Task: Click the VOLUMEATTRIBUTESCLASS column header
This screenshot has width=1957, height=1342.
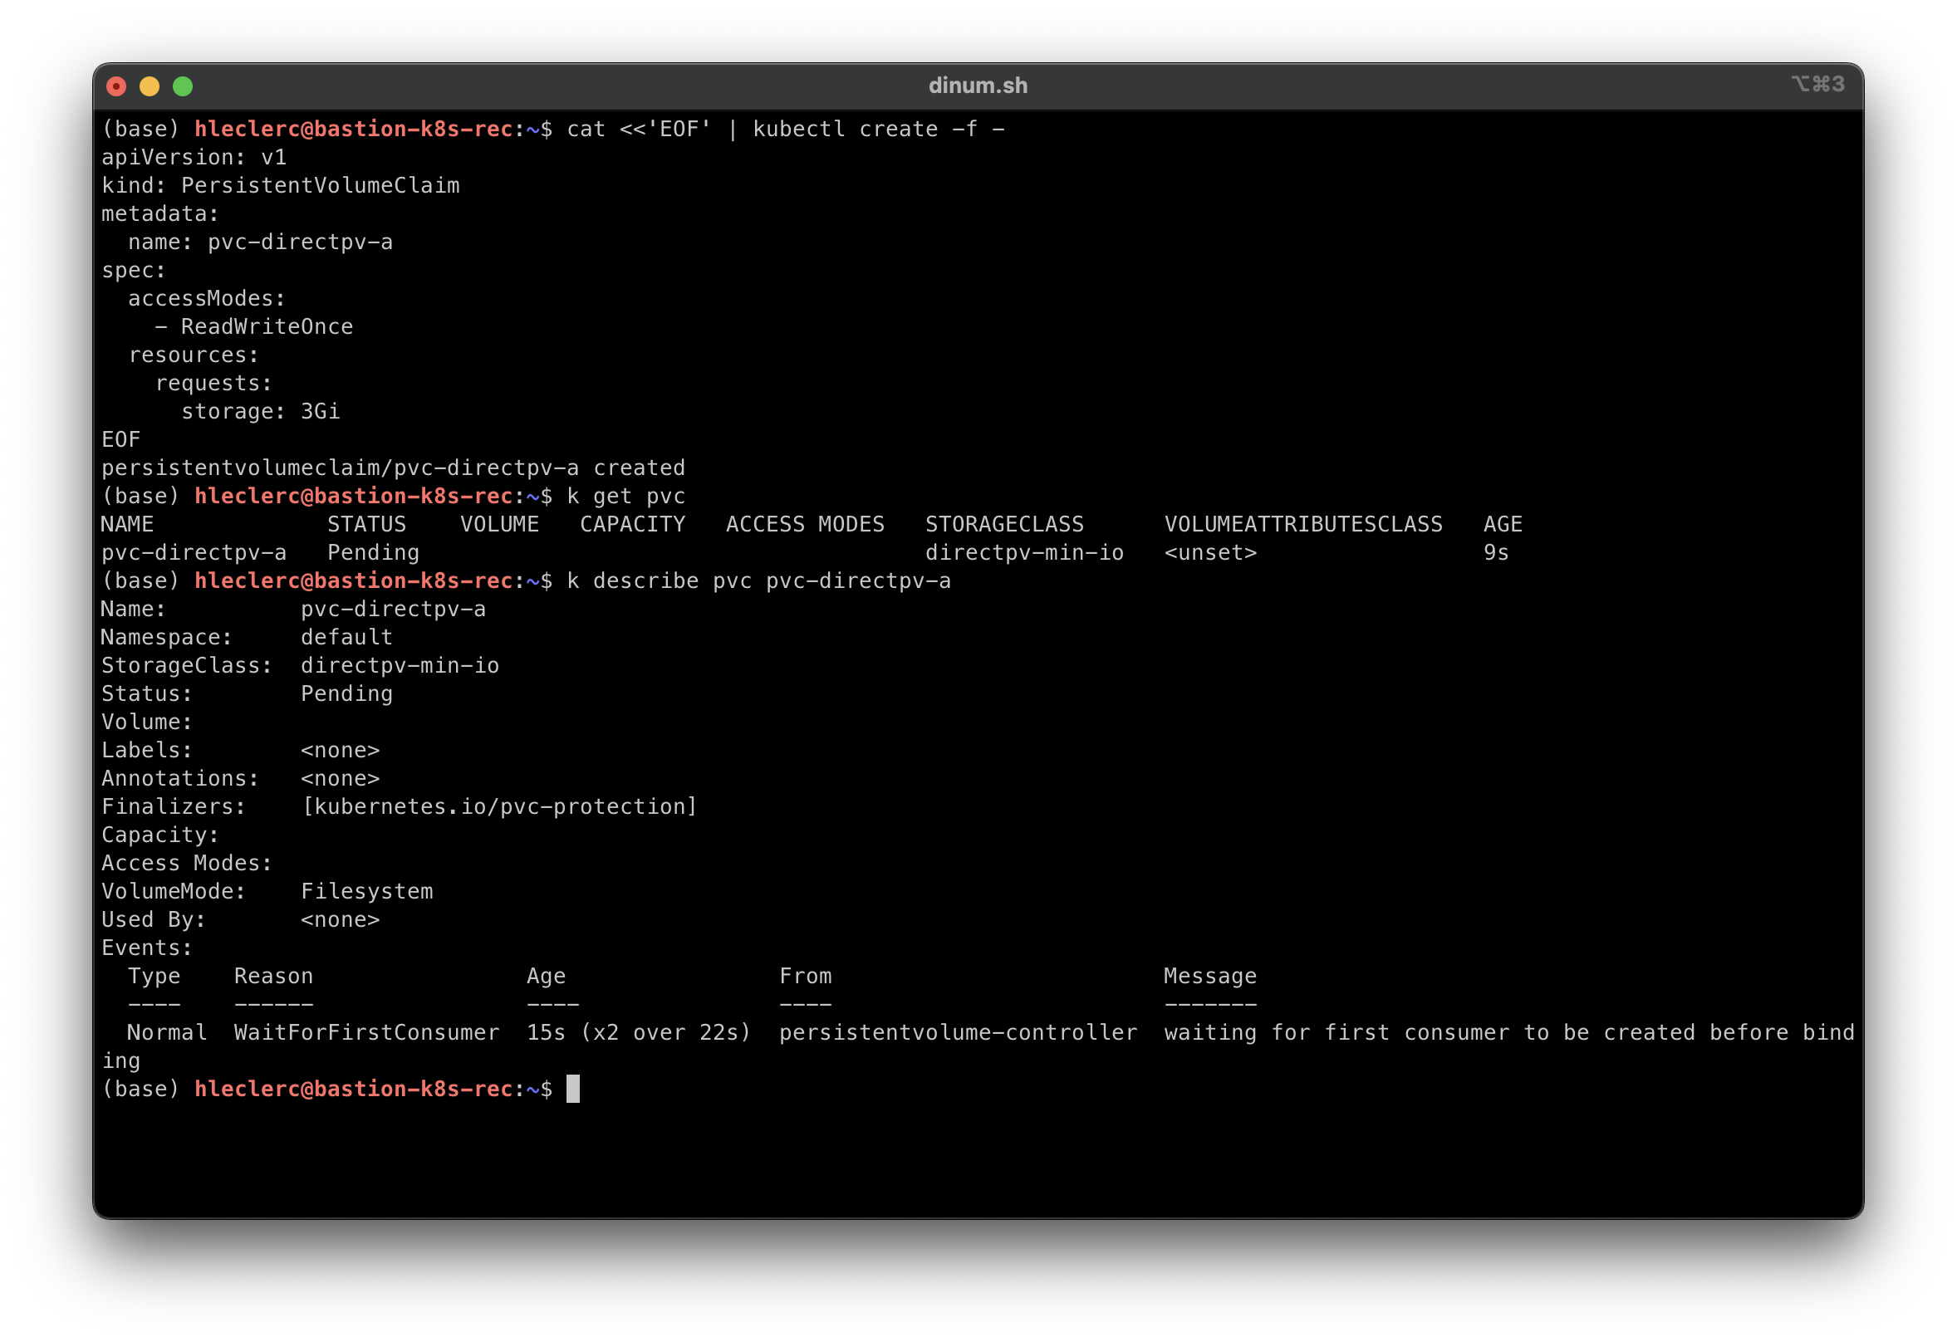Action: click(x=1302, y=525)
